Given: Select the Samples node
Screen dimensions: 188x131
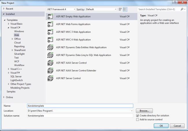Looking at the screenshot, I should click(11, 92).
